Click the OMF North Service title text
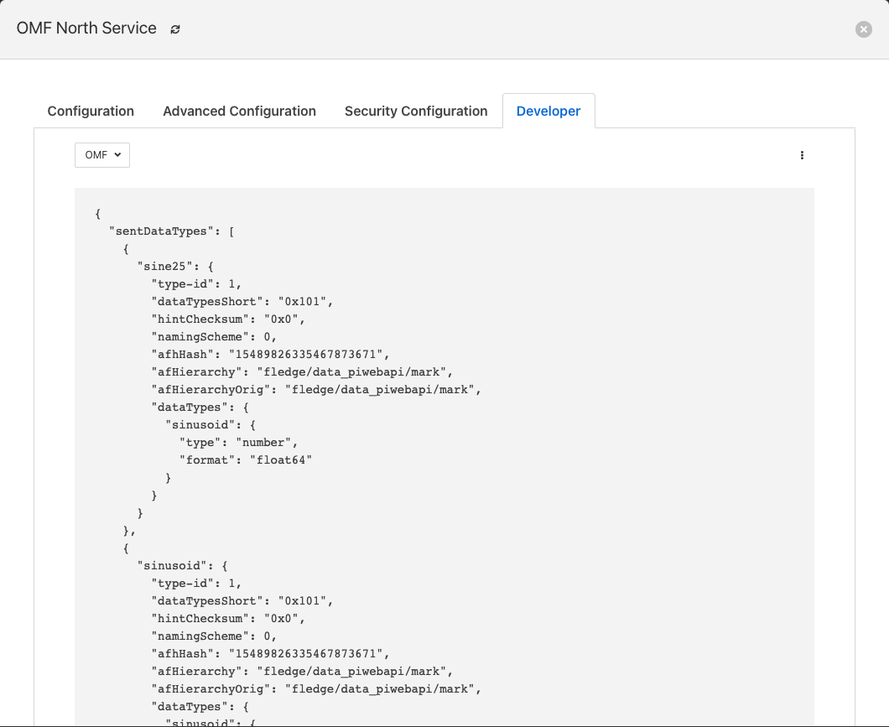Image resolution: width=889 pixels, height=727 pixels. 86,29
